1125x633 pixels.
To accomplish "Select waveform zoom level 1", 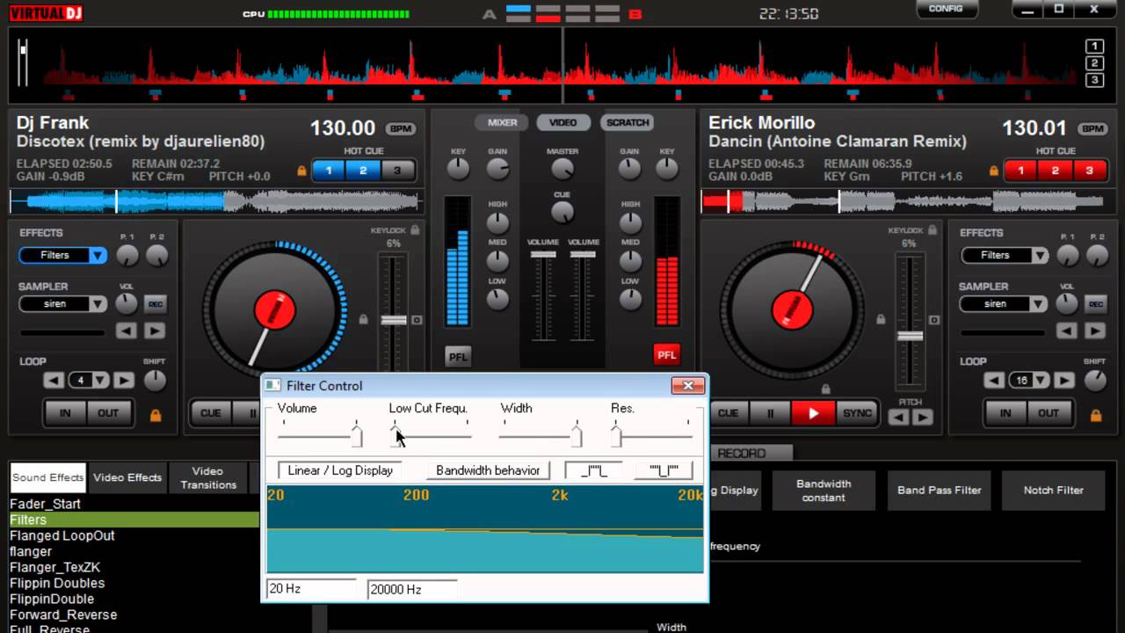I will [x=1094, y=47].
